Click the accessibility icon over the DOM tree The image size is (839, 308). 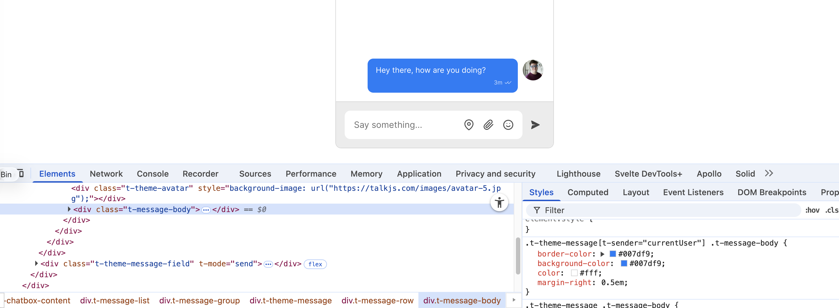tap(499, 202)
